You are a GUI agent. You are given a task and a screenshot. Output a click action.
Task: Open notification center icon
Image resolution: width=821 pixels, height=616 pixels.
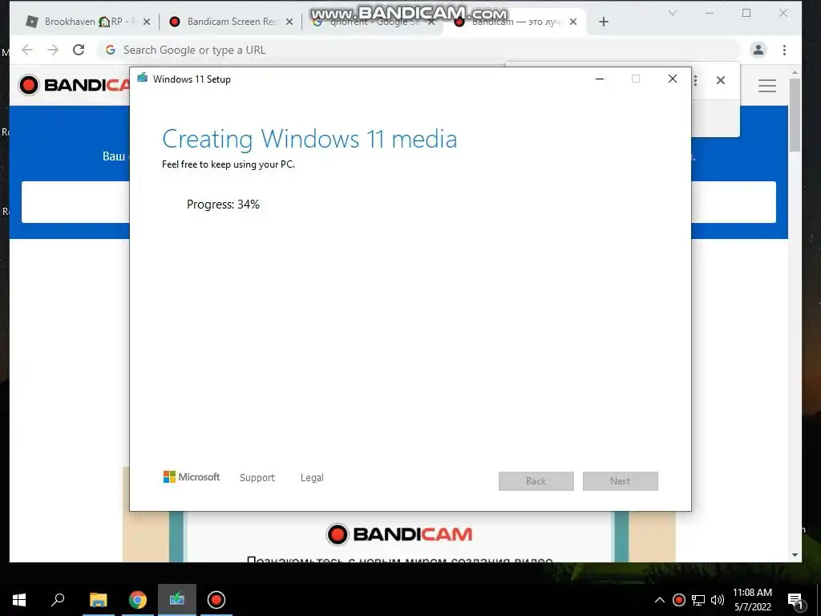click(x=795, y=601)
